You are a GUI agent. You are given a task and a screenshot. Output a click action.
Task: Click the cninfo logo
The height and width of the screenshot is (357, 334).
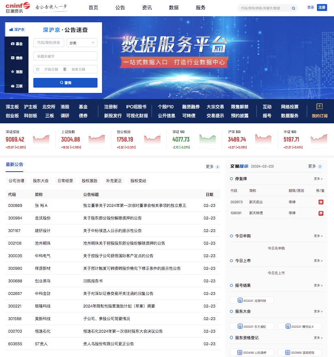click(x=18, y=8)
